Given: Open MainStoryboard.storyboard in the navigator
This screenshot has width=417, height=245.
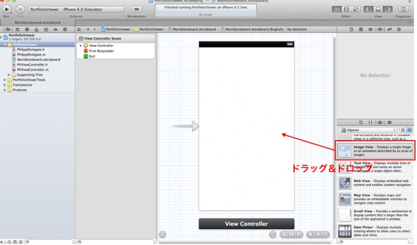Looking at the screenshot, I should coord(38,59).
